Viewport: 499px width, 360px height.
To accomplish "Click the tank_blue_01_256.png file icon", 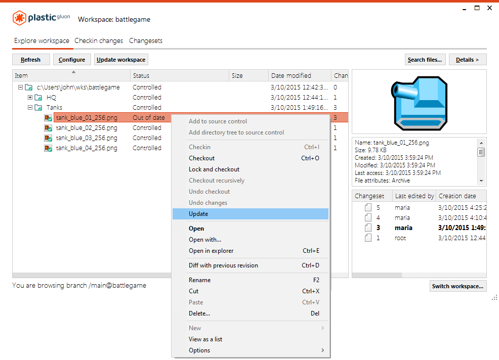I will coord(48,118).
